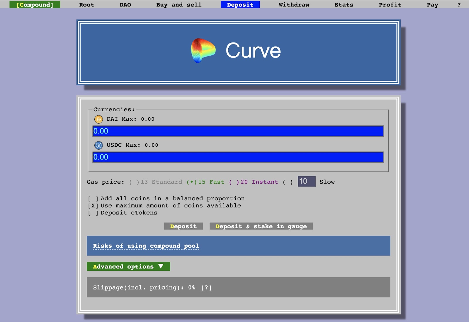This screenshot has width=469, height=322.
Task: Click the DAI Max: 0.00 label
Action: point(130,119)
